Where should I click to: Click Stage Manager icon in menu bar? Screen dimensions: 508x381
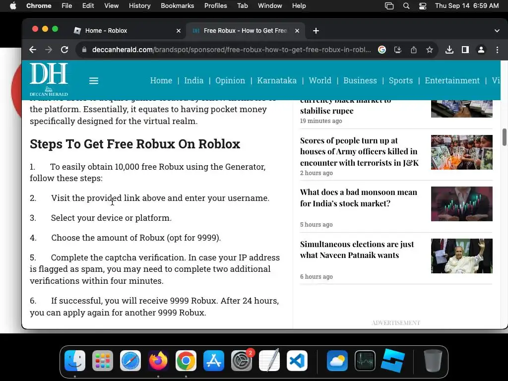389,6
